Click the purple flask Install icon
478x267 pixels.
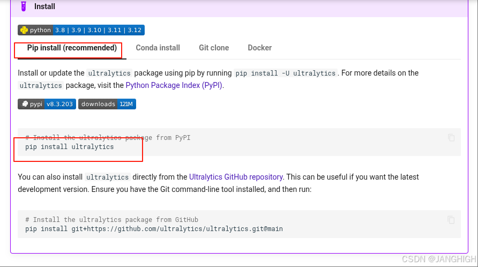click(x=24, y=6)
